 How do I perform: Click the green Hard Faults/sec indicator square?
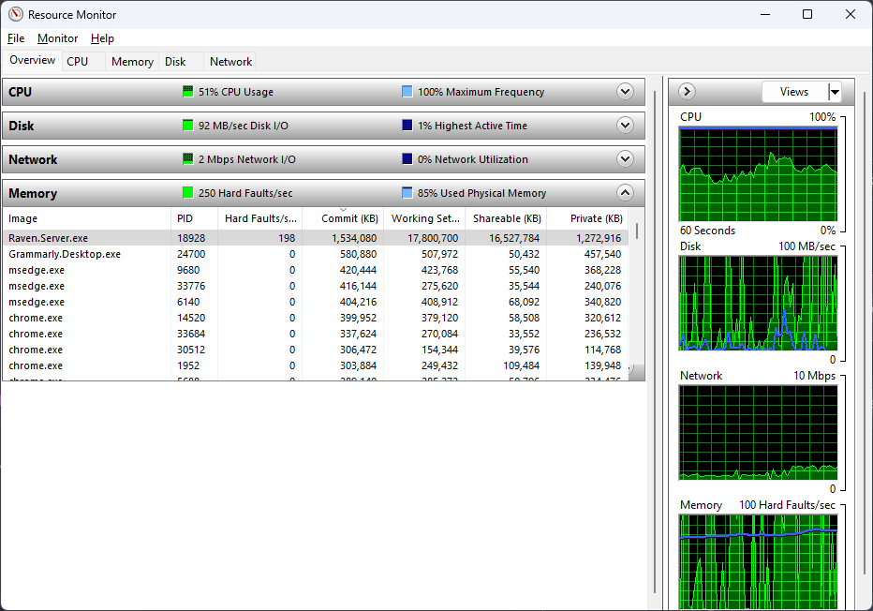[187, 193]
